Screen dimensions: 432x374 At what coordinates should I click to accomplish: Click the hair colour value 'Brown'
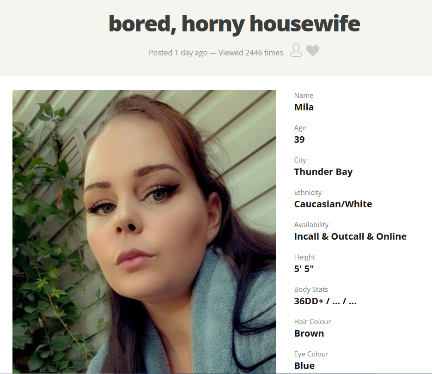309,333
